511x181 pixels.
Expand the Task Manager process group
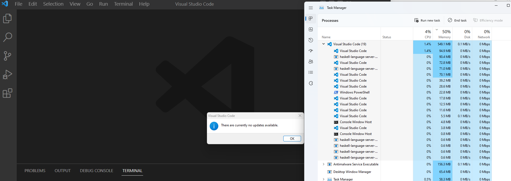coord(323,179)
